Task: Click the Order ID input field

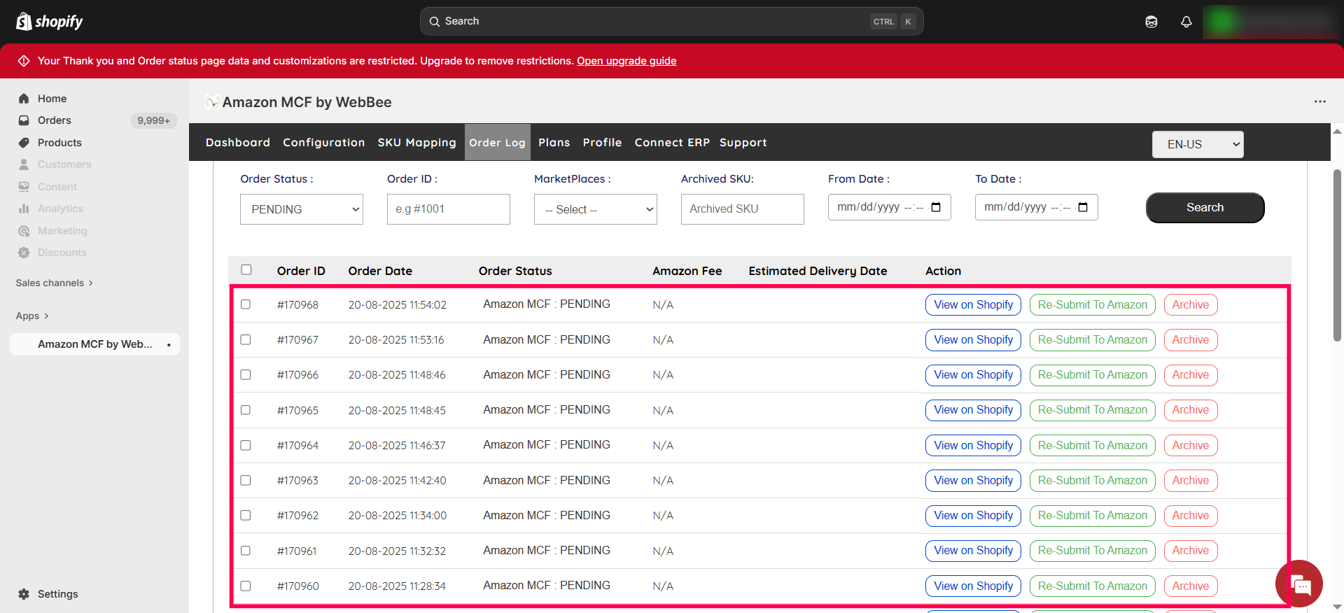Action: pos(448,209)
